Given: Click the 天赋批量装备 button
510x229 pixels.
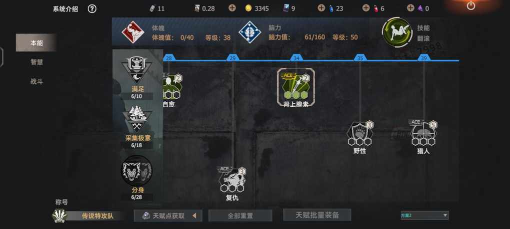Looking at the screenshot, I should coord(317,215).
